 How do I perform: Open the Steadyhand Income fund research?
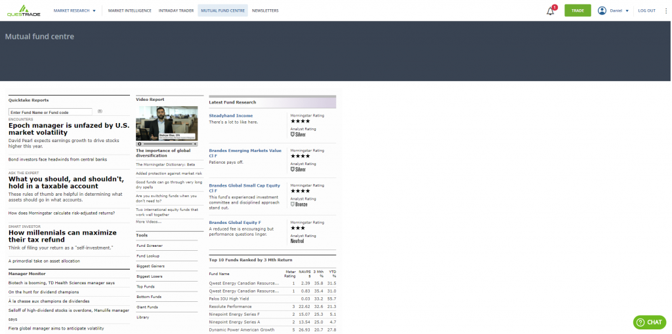230,115
